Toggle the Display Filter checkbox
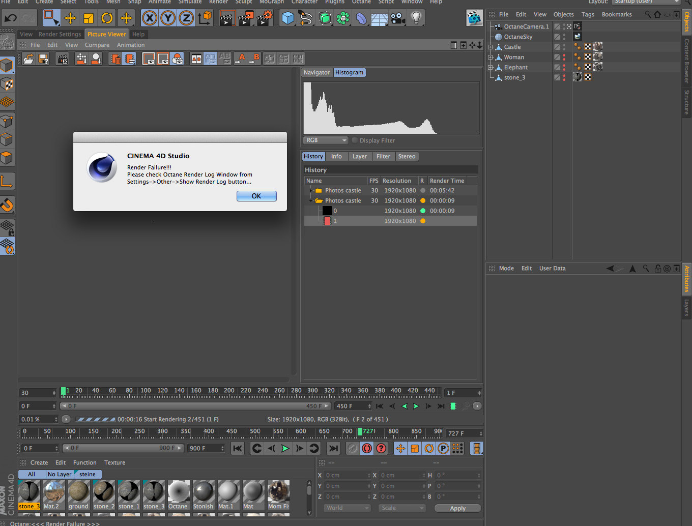 (x=355, y=140)
